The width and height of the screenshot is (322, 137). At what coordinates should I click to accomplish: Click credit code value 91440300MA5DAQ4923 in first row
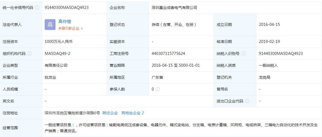67,8
